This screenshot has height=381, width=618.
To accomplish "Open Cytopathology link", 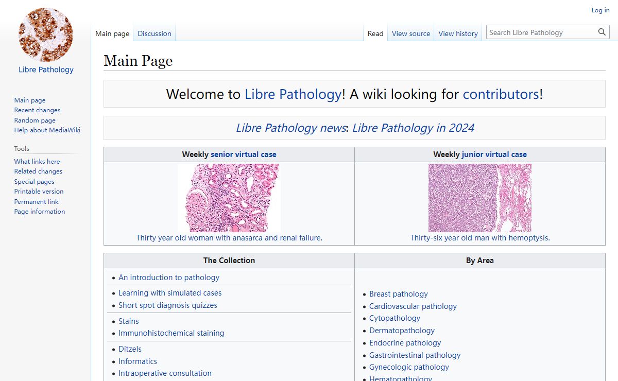I will tap(394, 318).
